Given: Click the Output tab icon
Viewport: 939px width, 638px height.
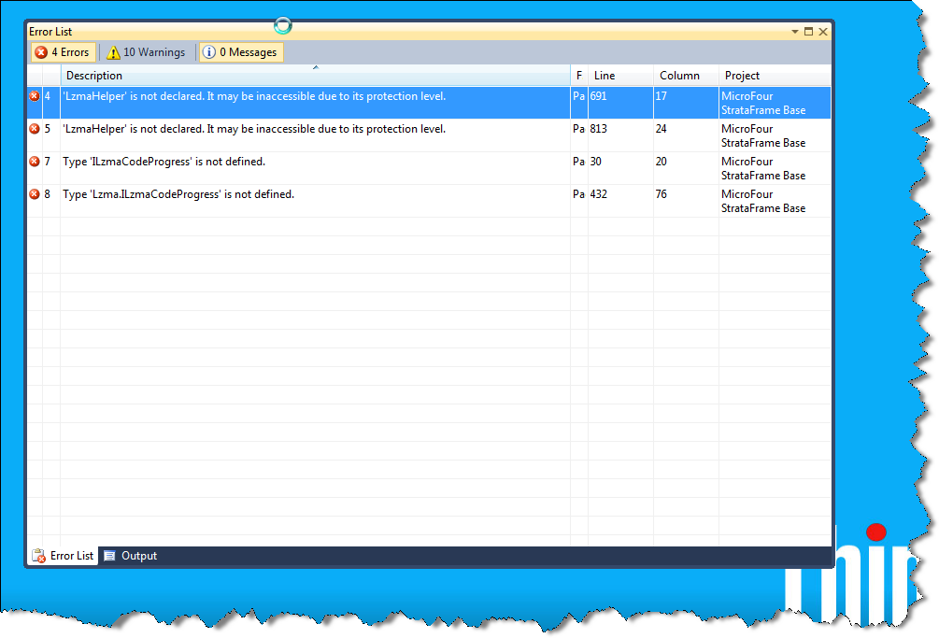Looking at the screenshot, I should 110,556.
